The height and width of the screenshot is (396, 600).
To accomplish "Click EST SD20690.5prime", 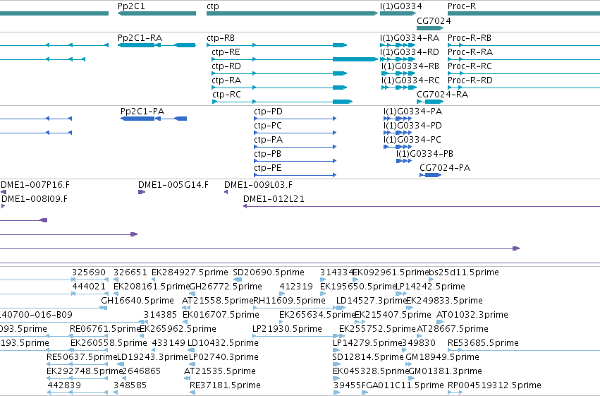I will 269,272.
